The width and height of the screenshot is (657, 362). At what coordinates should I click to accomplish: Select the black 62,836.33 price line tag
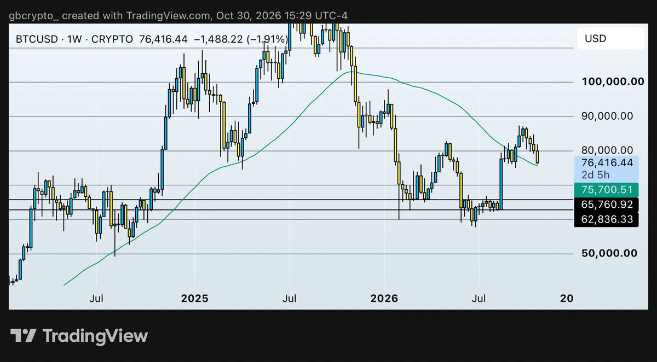pyautogui.click(x=607, y=220)
